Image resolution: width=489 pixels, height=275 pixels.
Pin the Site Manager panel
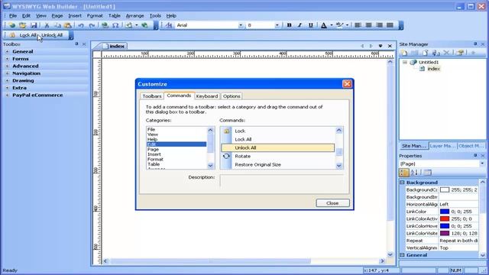475,44
